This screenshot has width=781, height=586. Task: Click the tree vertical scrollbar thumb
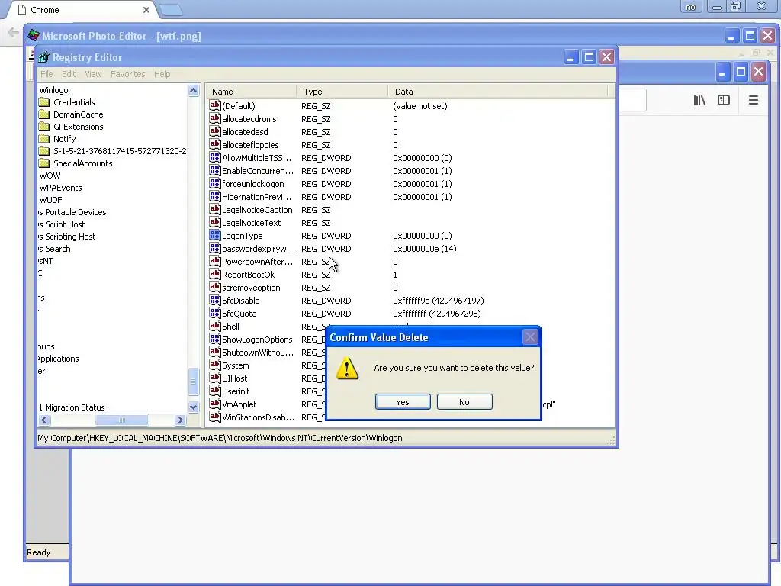tap(193, 382)
